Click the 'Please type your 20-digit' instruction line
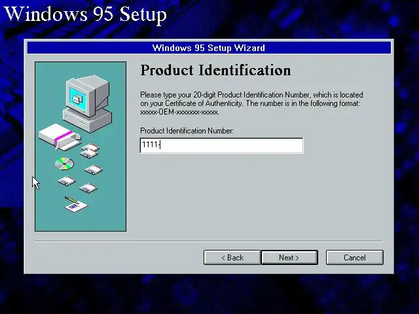Viewport: 419px width, 314px height. 251,95
